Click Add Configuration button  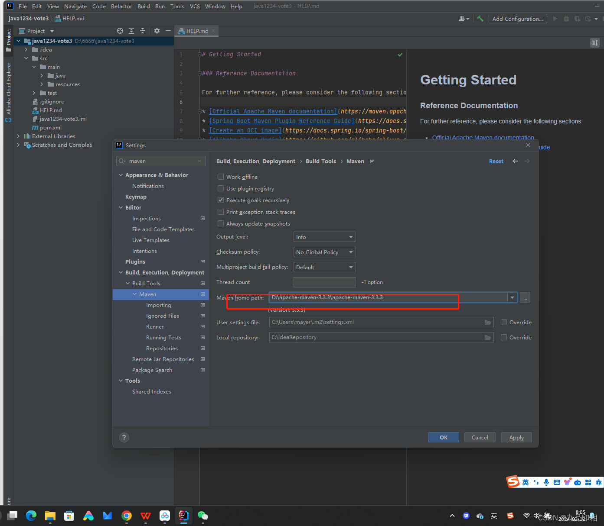click(x=518, y=19)
